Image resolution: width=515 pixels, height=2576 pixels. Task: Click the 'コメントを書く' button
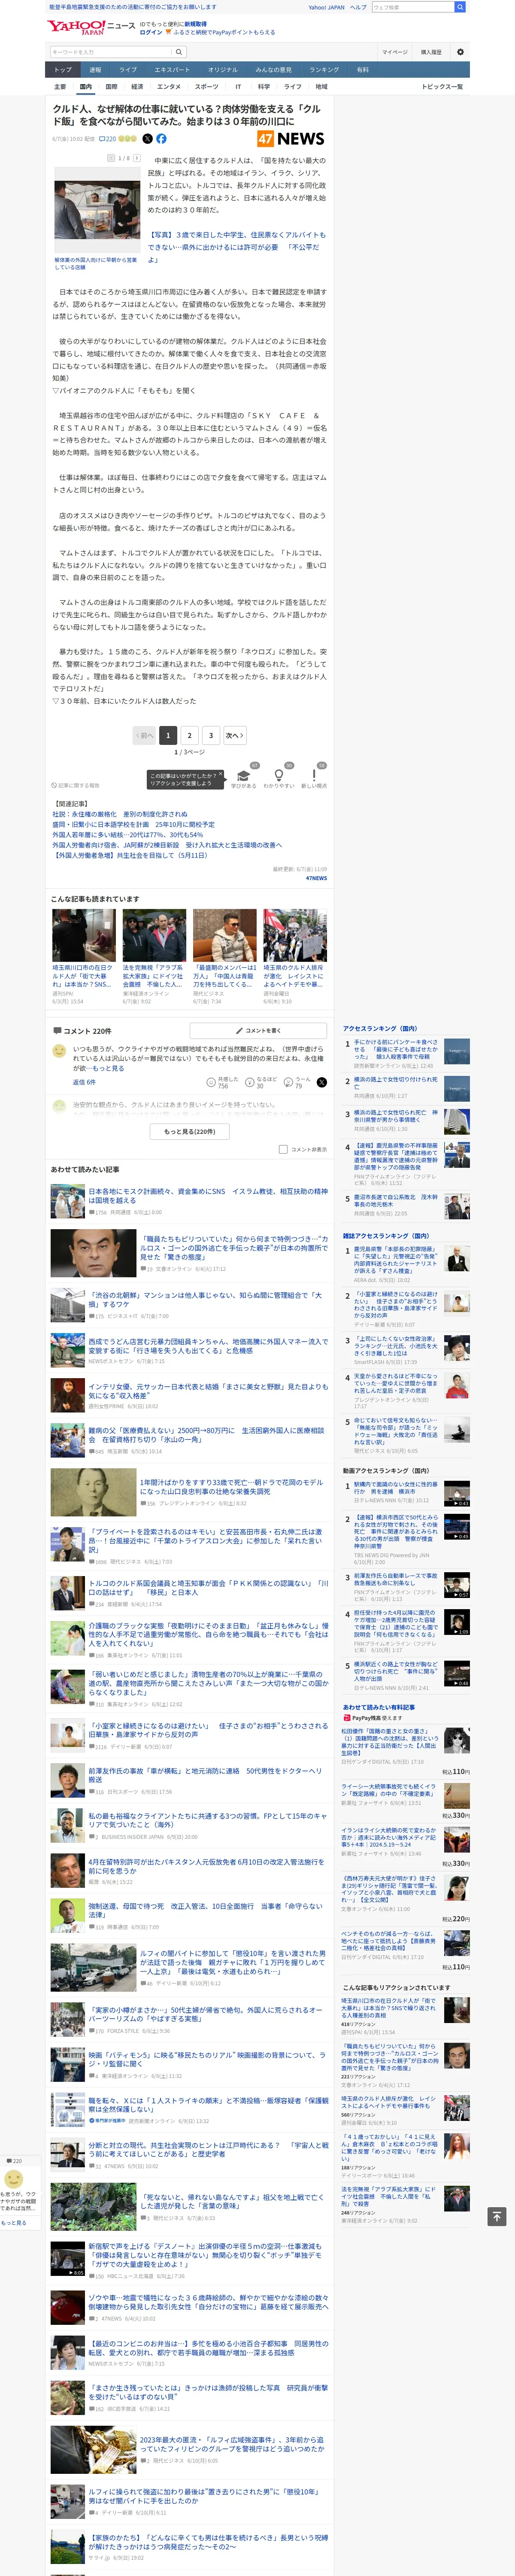click(258, 1030)
